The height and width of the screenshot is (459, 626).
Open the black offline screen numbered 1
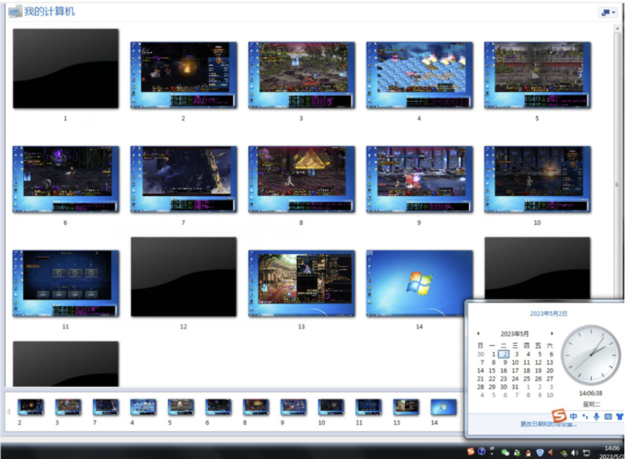pos(66,68)
